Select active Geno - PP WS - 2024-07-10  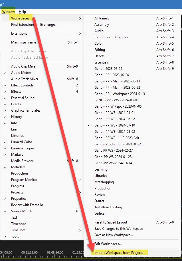(132, 125)
